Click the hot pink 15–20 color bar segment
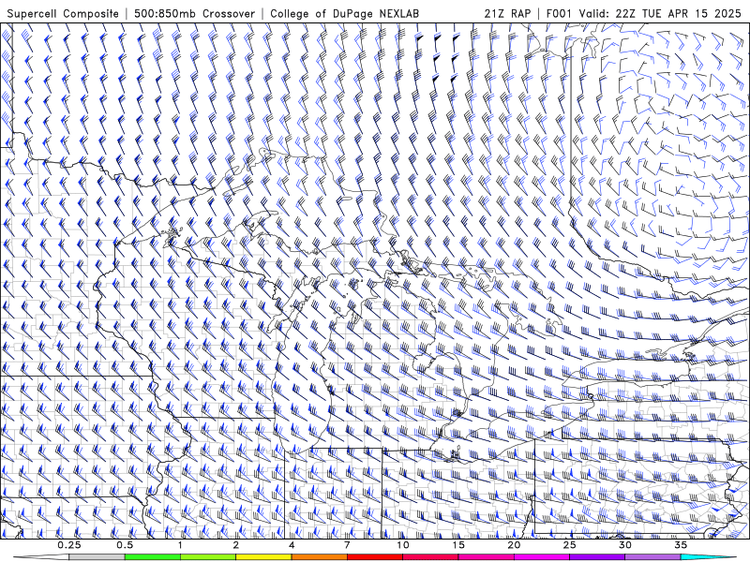The height and width of the screenshot is (562, 750). pos(486,557)
